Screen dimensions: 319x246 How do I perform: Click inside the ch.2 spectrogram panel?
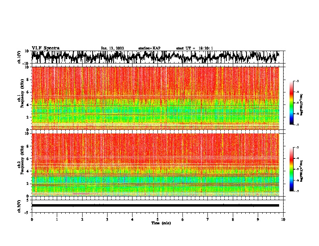coord(155,165)
